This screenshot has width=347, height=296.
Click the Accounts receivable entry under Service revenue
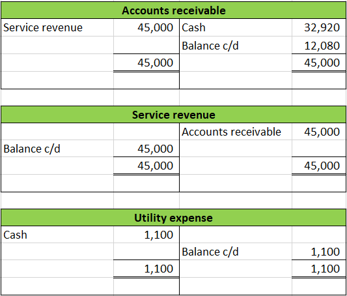pos(231,132)
